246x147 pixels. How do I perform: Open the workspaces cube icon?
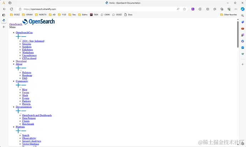(x=10, y=3)
